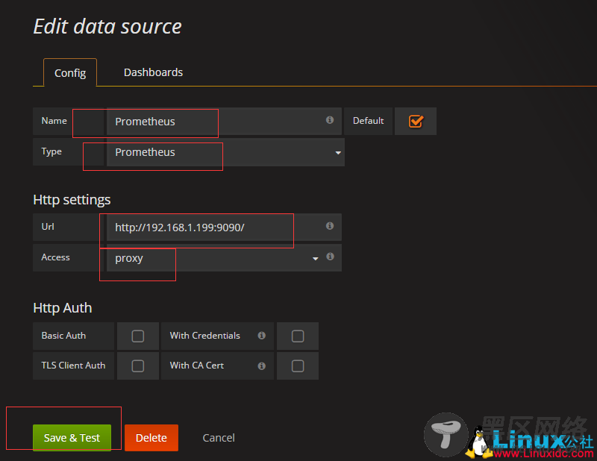Click the Cancel link
This screenshot has width=597, height=461.
[x=219, y=438]
